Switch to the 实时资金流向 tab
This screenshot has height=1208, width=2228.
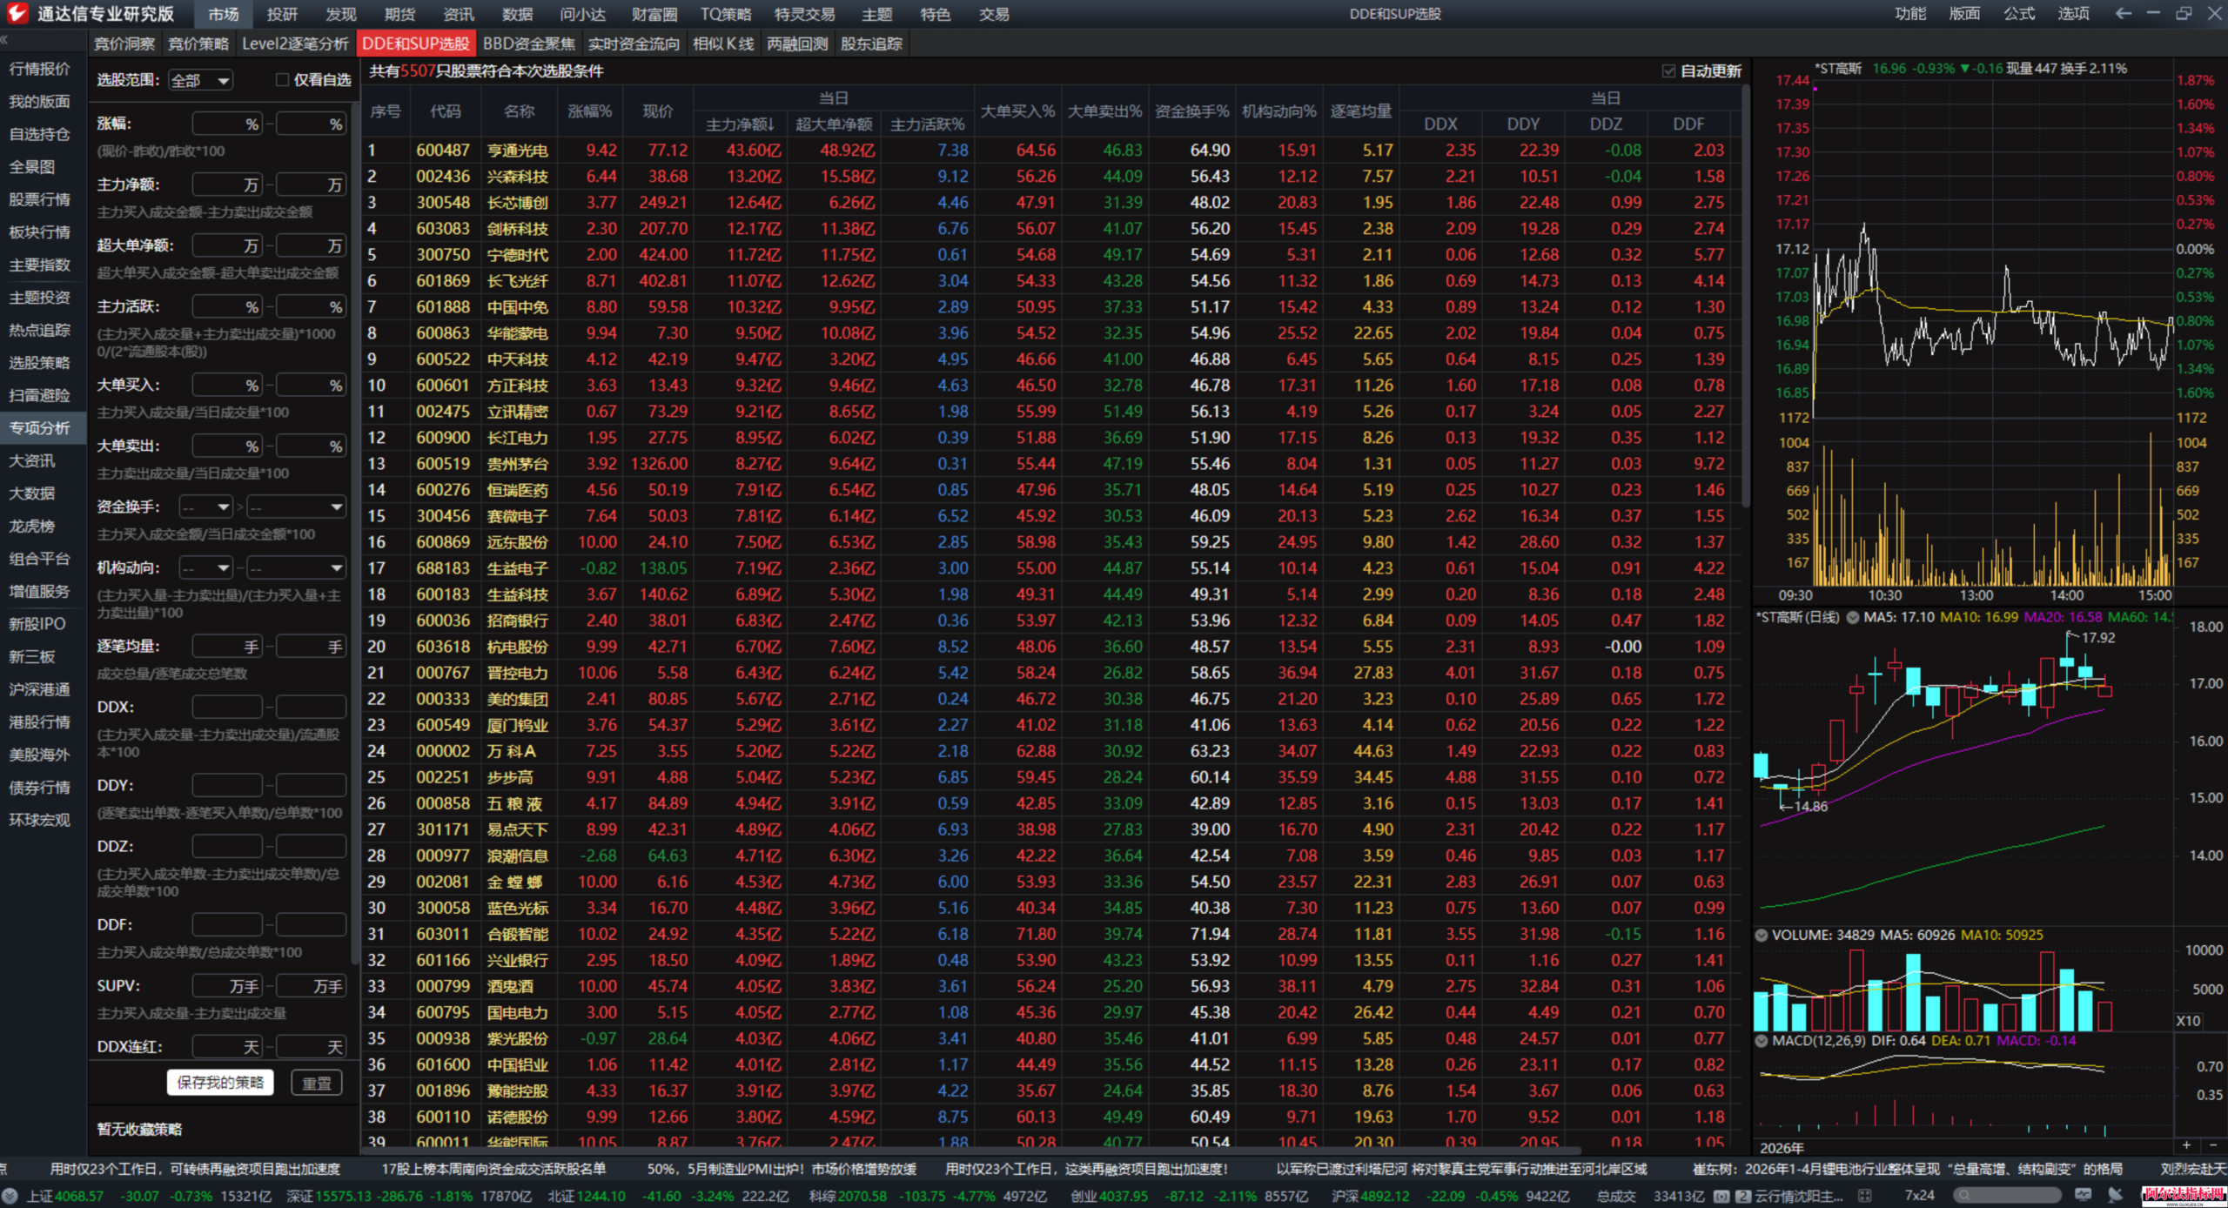(634, 44)
